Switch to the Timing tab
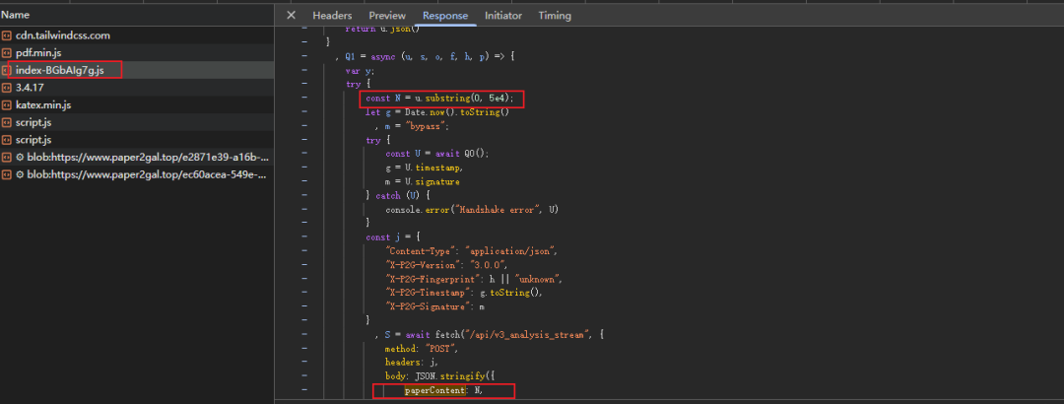The height and width of the screenshot is (404, 1064). click(x=555, y=15)
